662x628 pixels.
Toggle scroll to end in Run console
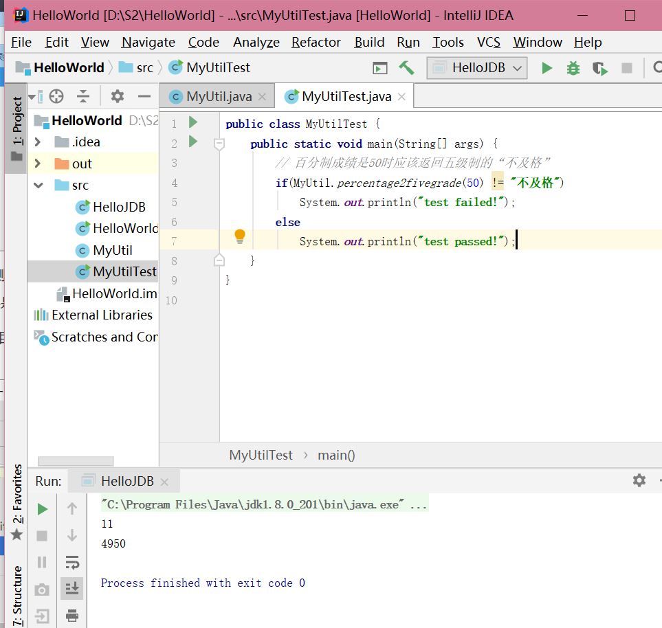(x=71, y=588)
